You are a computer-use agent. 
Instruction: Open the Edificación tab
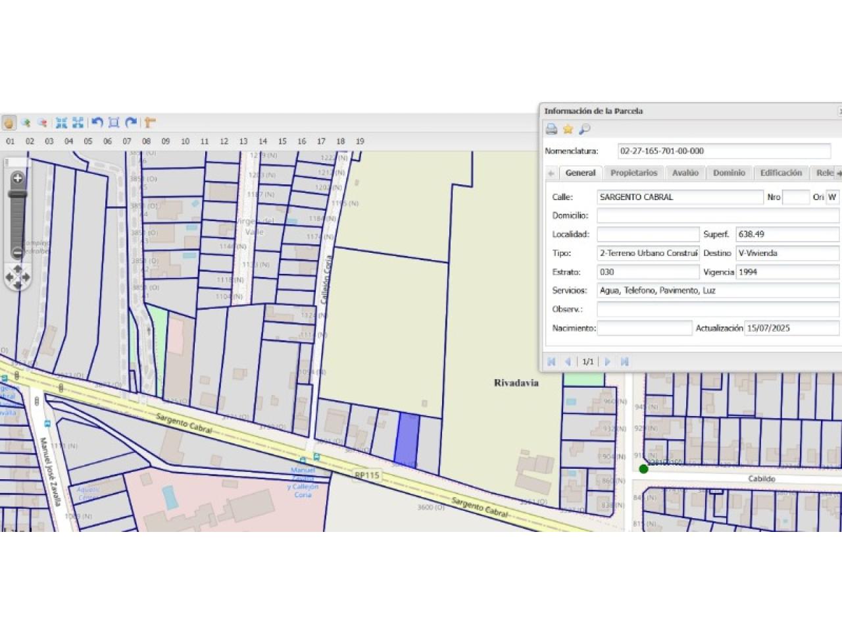pyautogui.click(x=781, y=173)
